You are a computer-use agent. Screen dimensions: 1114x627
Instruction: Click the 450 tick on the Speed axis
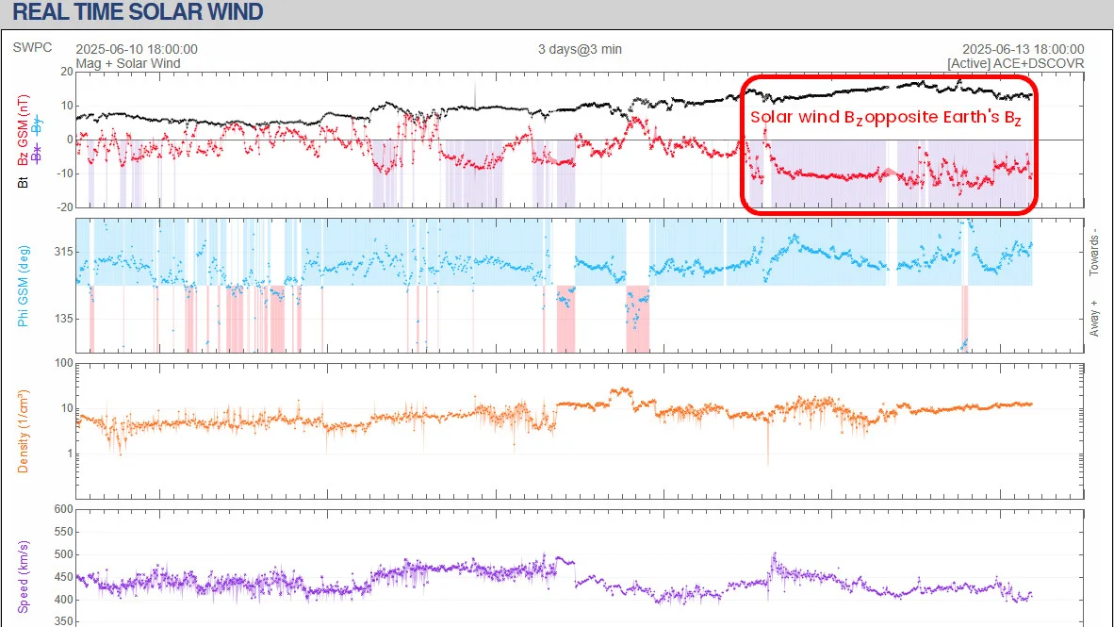[63, 577]
